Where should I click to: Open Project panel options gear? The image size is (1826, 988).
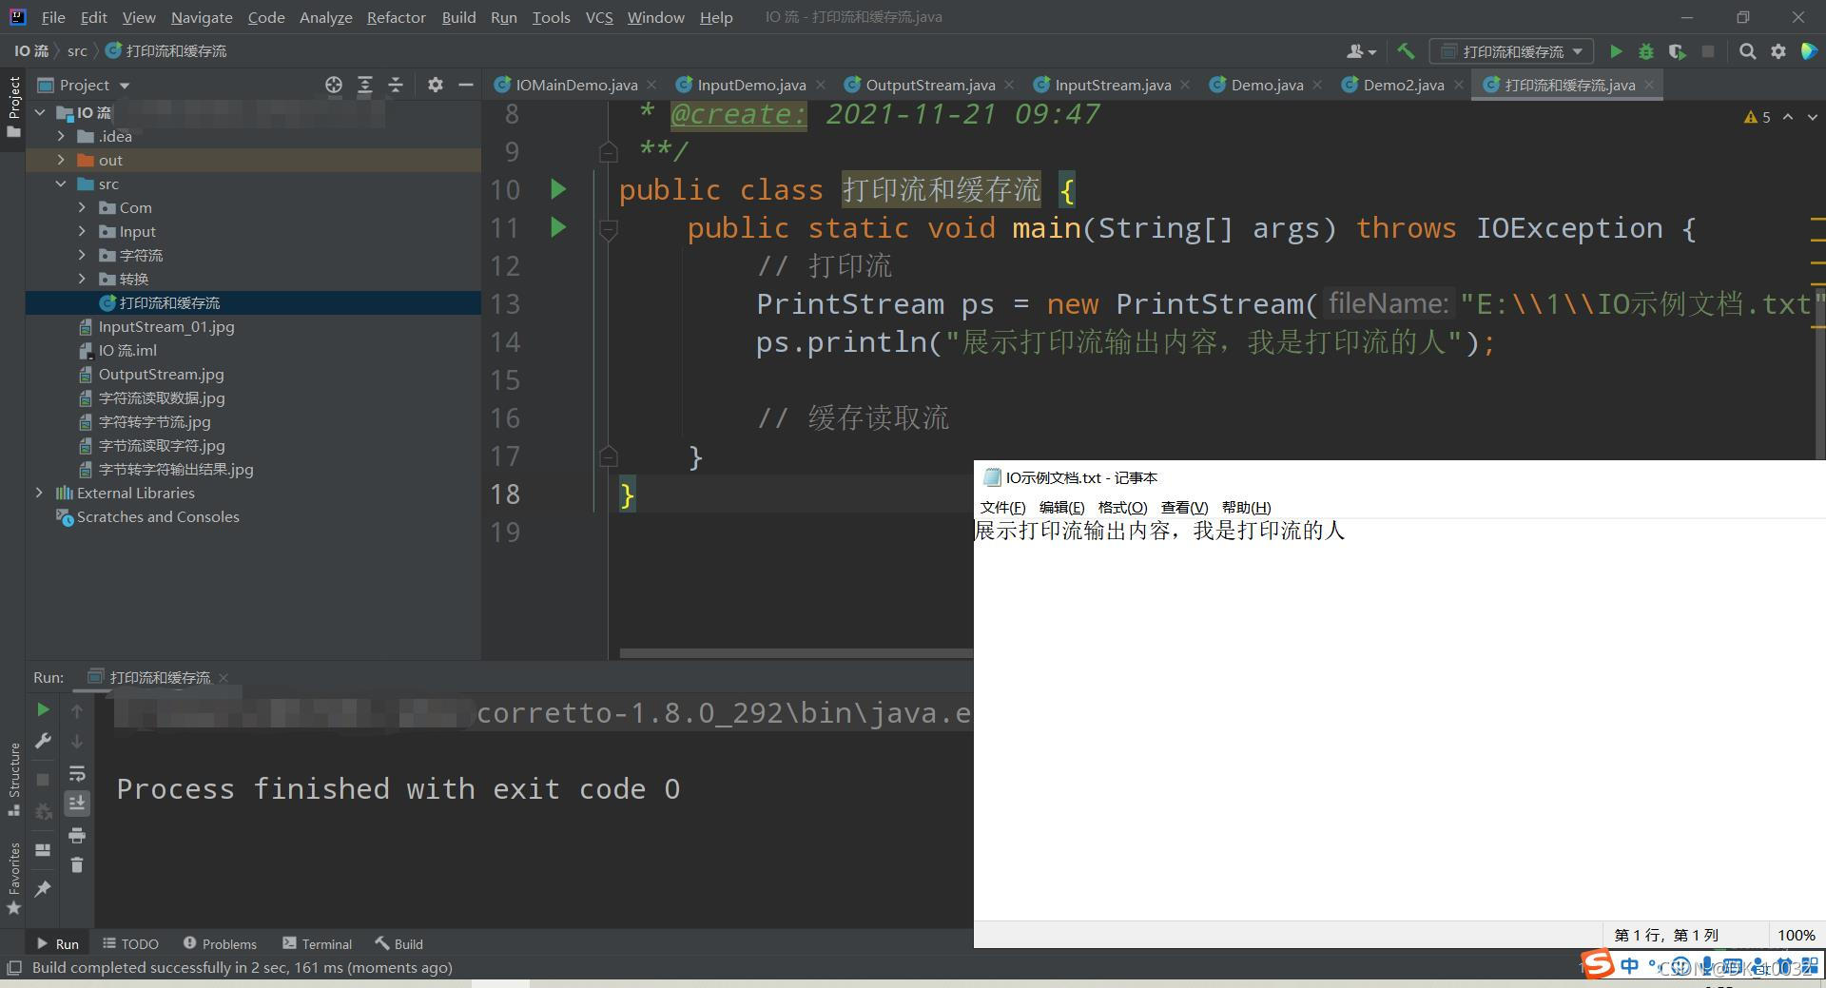click(436, 85)
